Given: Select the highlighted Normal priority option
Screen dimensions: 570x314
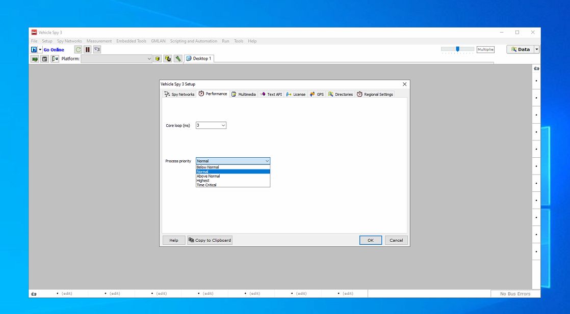Looking at the screenshot, I should [232, 172].
